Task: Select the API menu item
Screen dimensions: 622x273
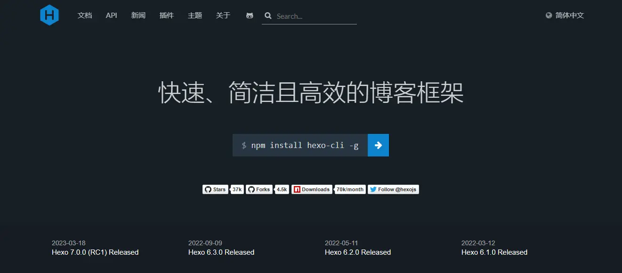Action: (111, 15)
